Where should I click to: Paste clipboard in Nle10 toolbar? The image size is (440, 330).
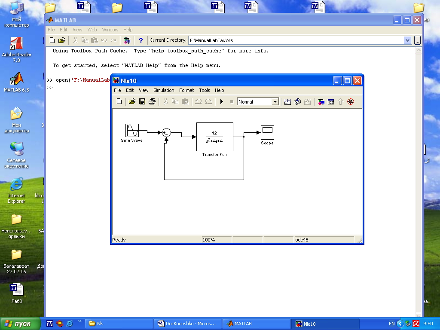click(185, 101)
